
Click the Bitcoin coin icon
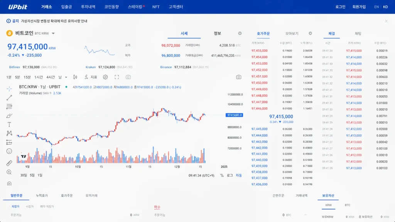coord(10,33)
